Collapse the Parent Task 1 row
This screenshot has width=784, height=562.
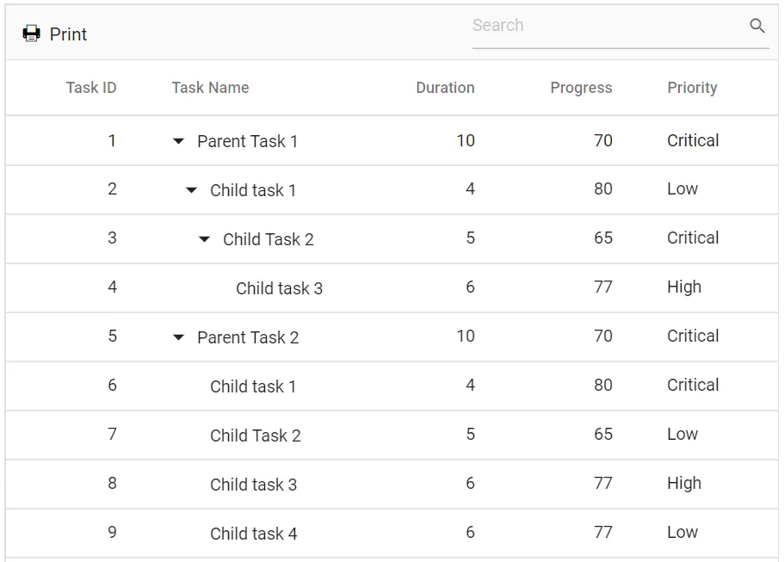coord(178,140)
